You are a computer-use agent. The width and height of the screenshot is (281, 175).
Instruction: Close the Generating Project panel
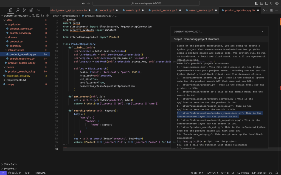(262, 31)
